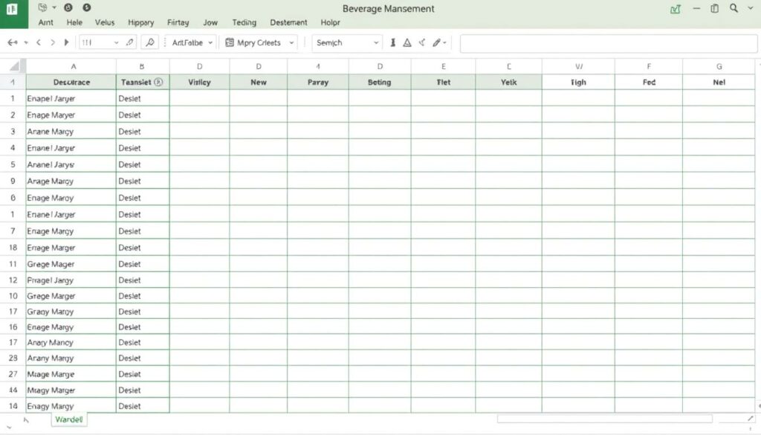Click the quick-access save icon in the title bar
The height and width of the screenshot is (435, 761).
[x=42, y=7]
